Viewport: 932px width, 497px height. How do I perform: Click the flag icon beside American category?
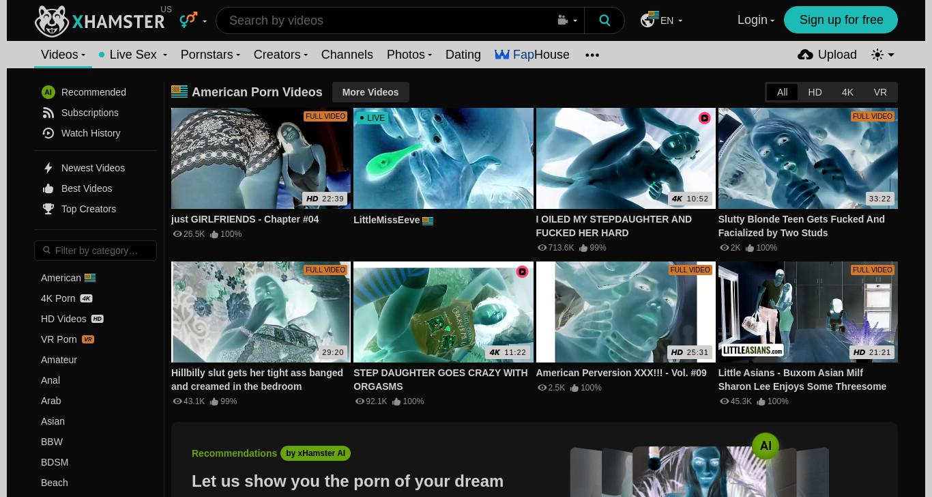(90, 278)
